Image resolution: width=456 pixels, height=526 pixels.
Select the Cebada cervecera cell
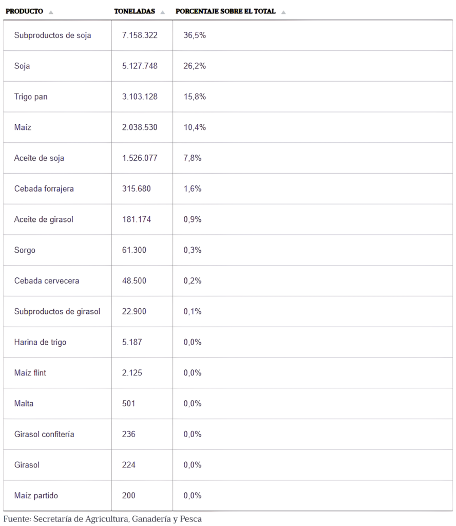47,281
